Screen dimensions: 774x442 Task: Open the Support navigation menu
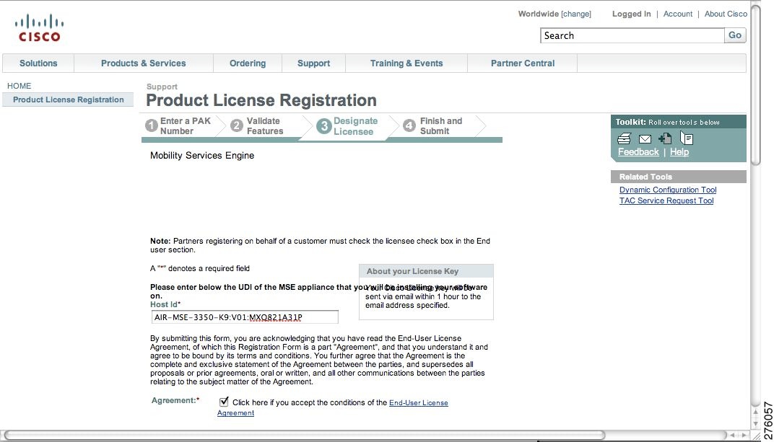click(313, 63)
